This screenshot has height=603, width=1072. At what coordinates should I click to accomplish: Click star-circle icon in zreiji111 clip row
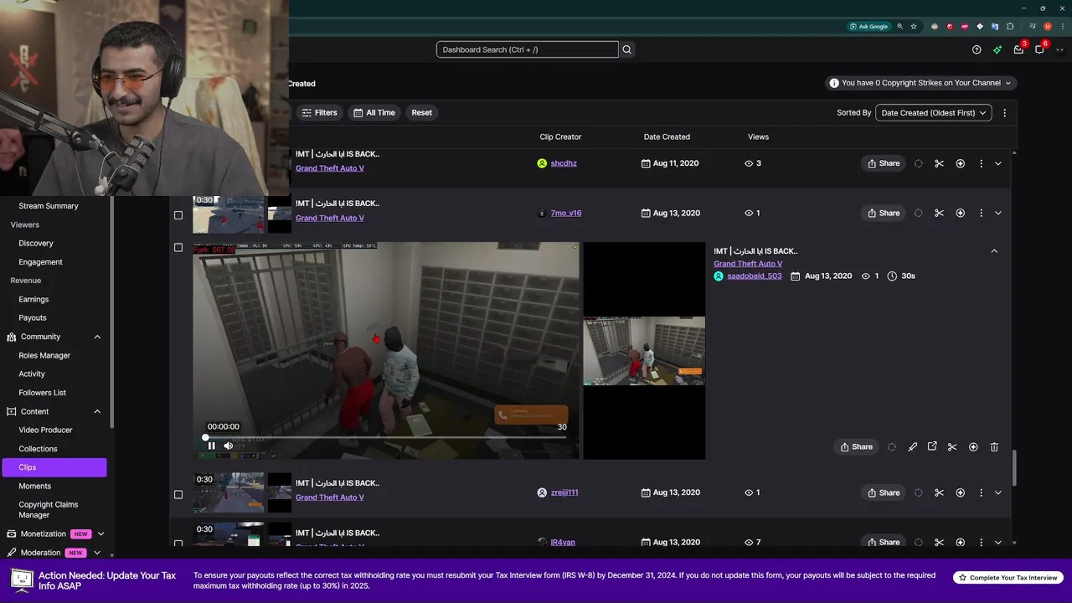pos(961,492)
